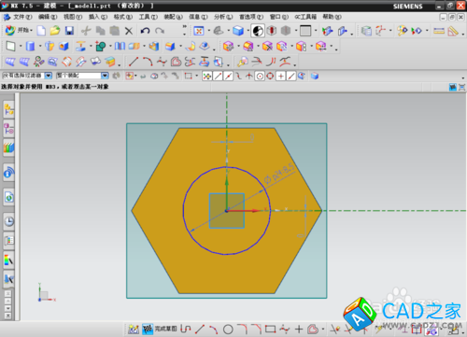Click the Save floppy disk icon

click(69, 31)
